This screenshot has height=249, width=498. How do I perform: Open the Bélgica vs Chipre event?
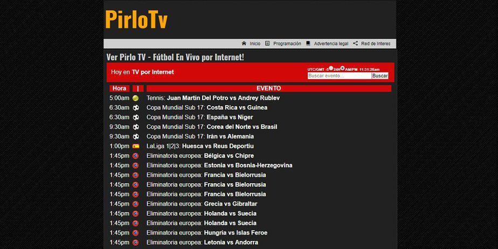(200, 156)
